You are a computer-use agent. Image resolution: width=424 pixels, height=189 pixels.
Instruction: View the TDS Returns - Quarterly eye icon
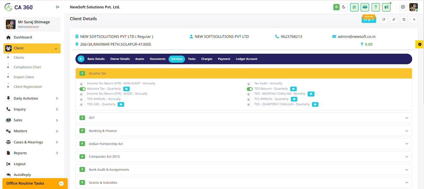293,89
